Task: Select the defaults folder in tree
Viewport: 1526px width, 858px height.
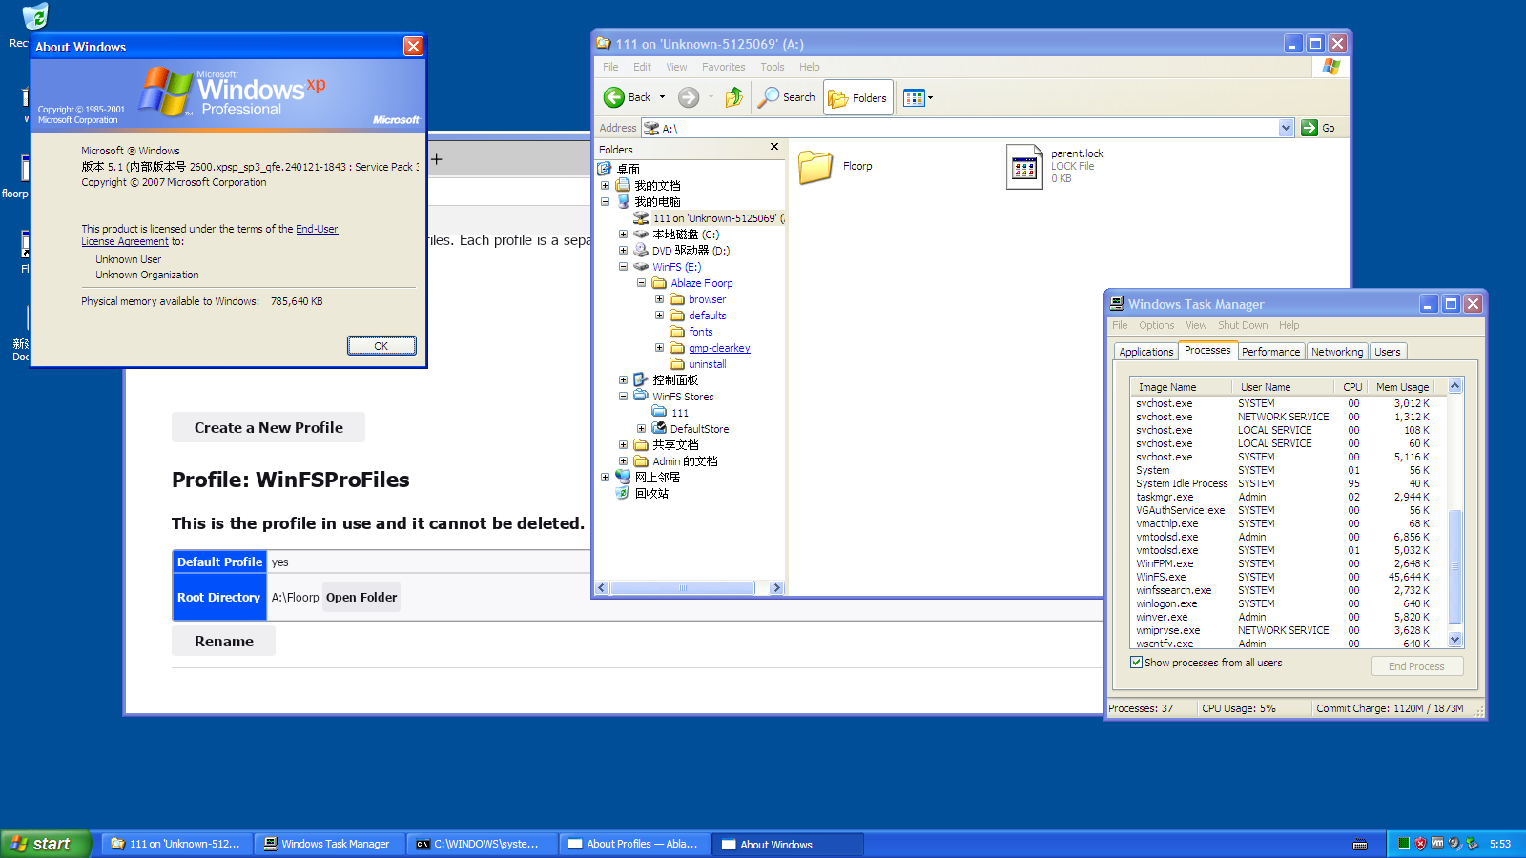Action: pyautogui.click(x=707, y=316)
